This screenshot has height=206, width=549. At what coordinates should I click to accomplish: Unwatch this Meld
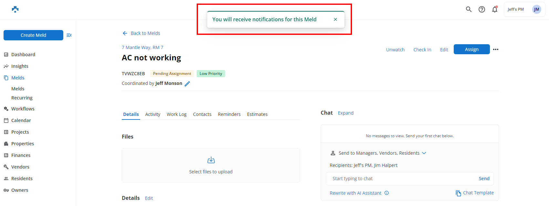point(395,50)
